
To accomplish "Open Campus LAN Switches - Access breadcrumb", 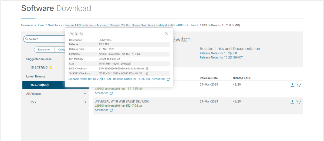I will click(85, 25).
